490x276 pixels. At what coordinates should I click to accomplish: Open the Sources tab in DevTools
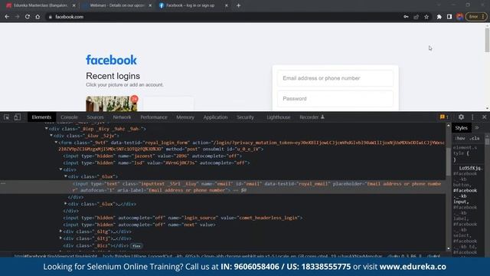click(x=95, y=117)
